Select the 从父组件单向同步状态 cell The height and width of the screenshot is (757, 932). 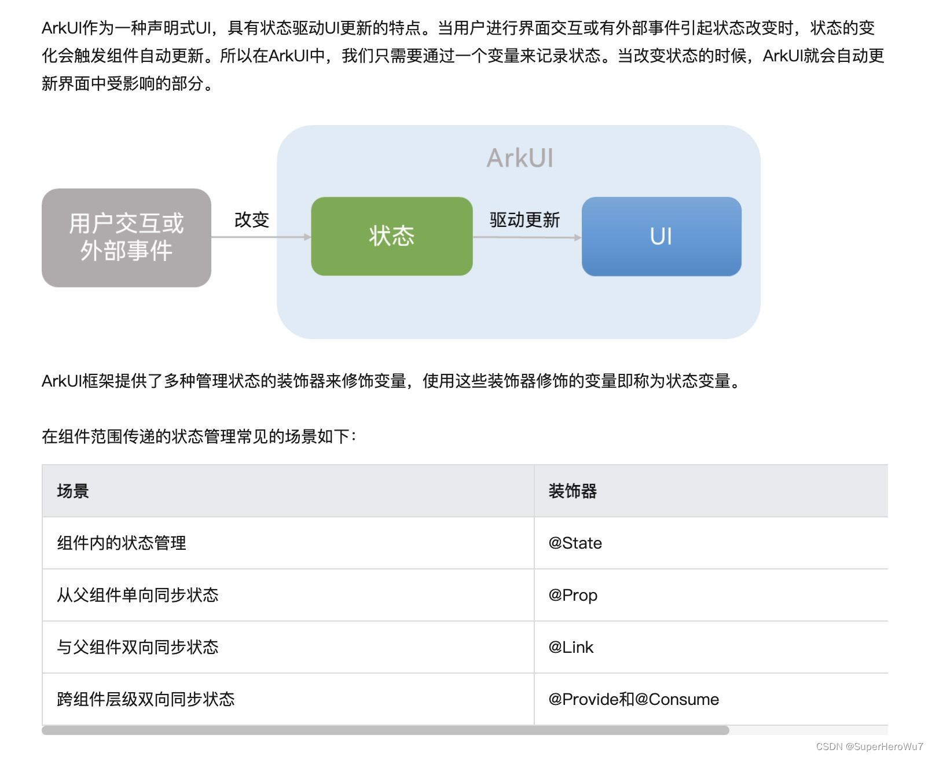288,595
